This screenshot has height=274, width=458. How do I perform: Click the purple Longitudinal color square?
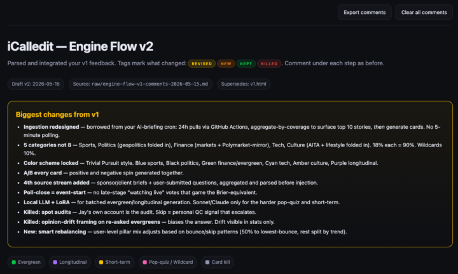point(55,262)
